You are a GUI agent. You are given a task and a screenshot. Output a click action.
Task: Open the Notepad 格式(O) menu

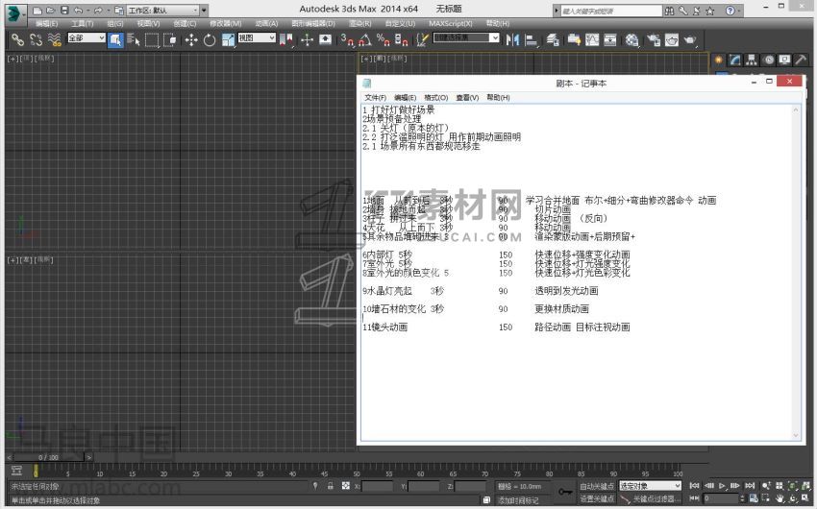click(x=435, y=98)
